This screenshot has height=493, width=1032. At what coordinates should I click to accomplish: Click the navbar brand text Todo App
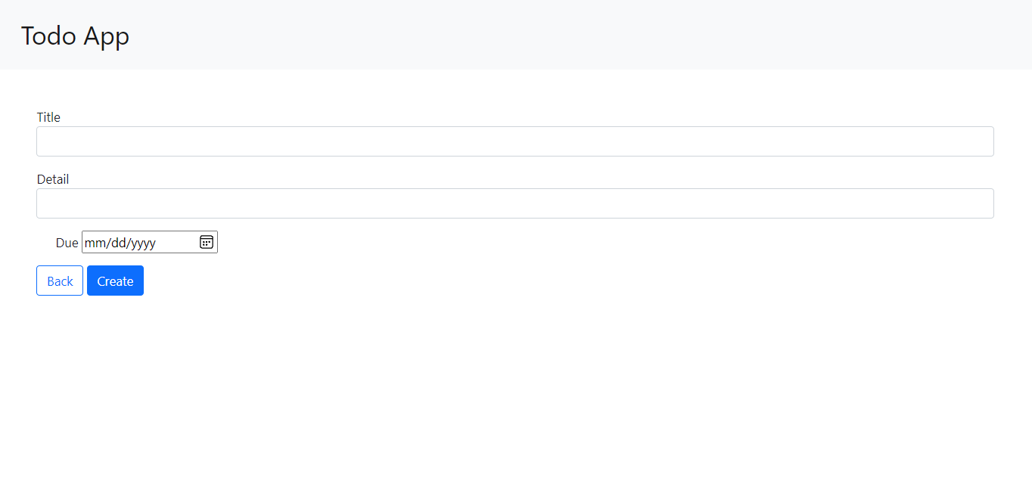74,36
